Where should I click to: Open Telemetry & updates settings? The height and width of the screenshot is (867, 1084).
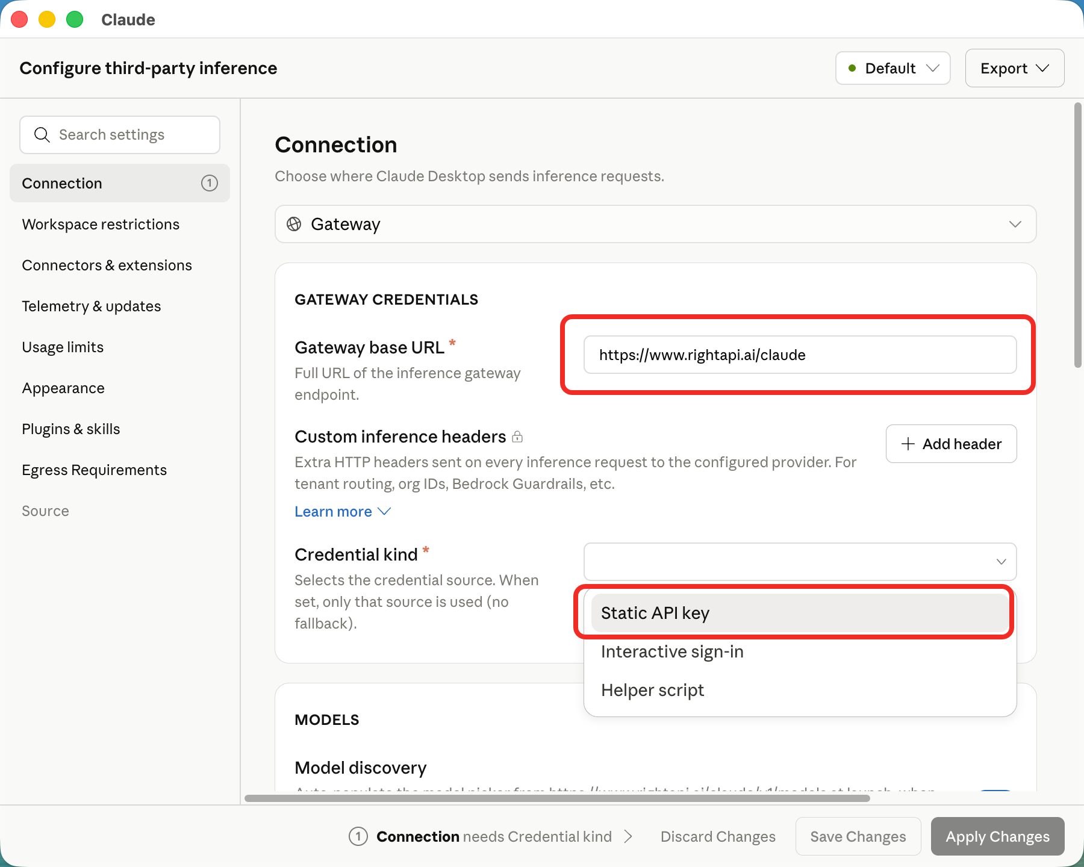120,306
